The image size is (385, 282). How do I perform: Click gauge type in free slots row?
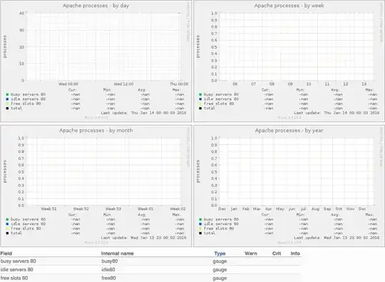click(220, 278)
